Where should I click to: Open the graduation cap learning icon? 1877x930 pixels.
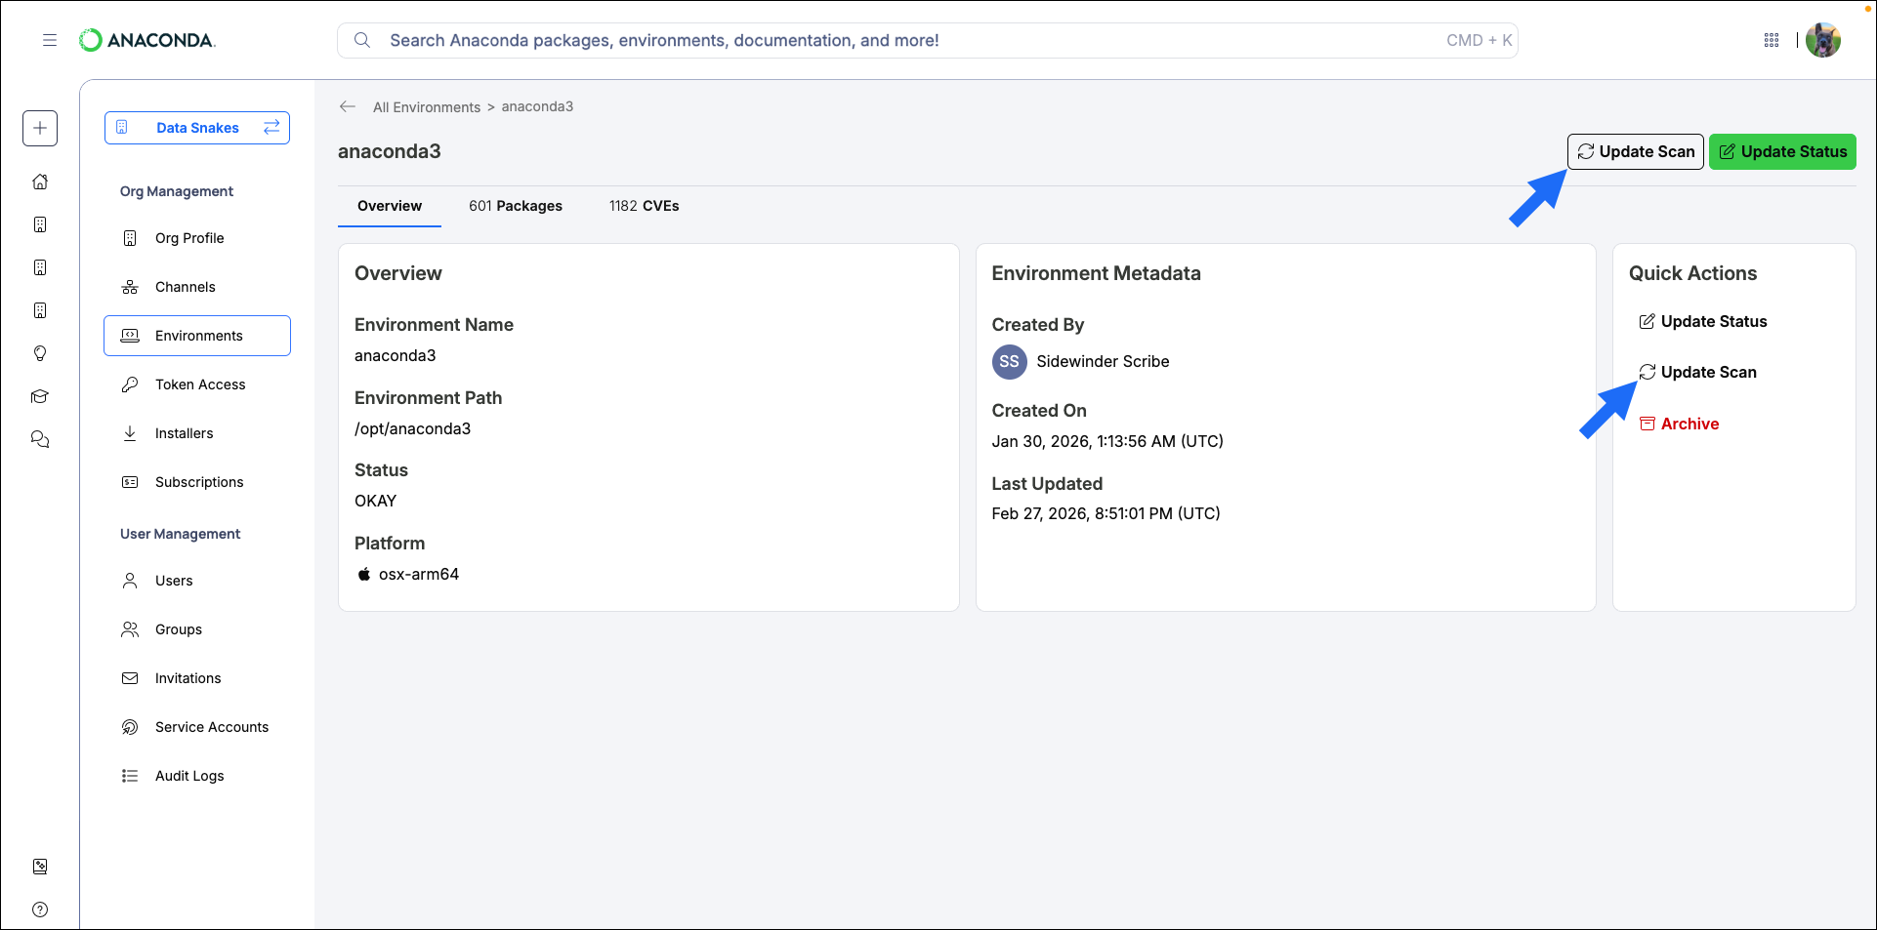[40, 396]
